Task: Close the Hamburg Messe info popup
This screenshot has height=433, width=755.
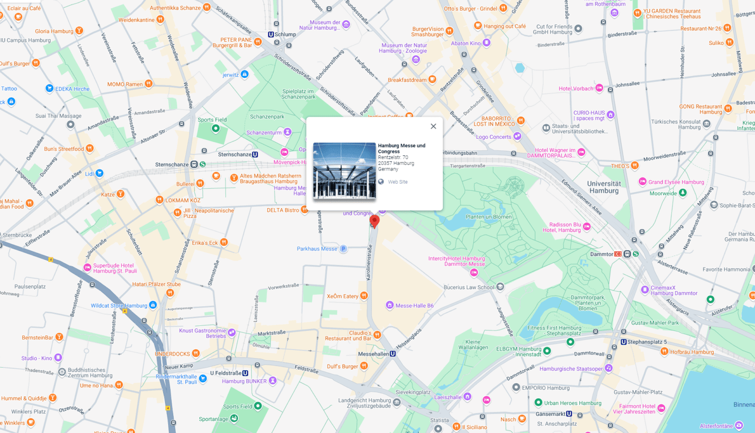Action: (x=433, y=126)
